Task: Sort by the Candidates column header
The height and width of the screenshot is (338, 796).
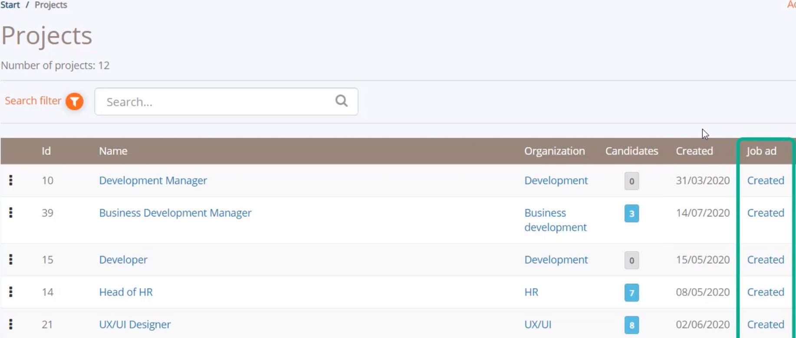Action: pos(632,151)
